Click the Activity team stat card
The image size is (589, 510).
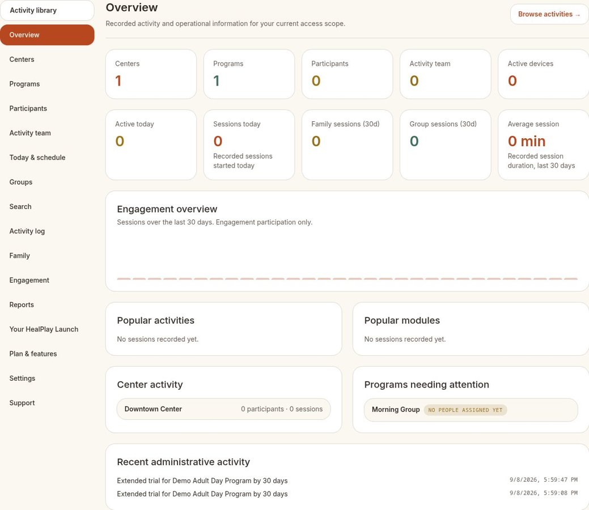pos(446,74)
